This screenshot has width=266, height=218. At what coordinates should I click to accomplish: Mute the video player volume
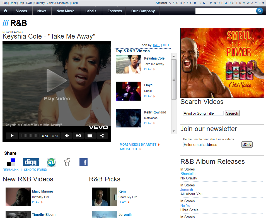[x=67, y=136]
